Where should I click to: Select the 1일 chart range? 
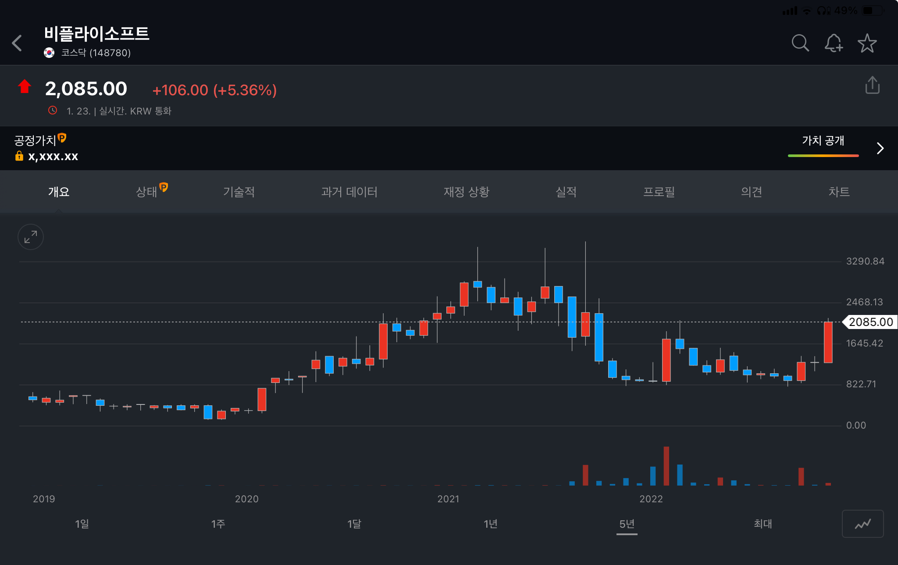pyautogui.click(x=82, y=524)
